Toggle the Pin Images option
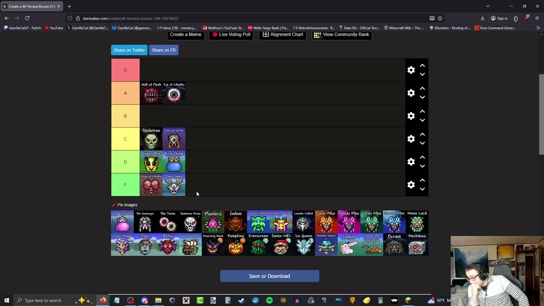 (124, 205)
